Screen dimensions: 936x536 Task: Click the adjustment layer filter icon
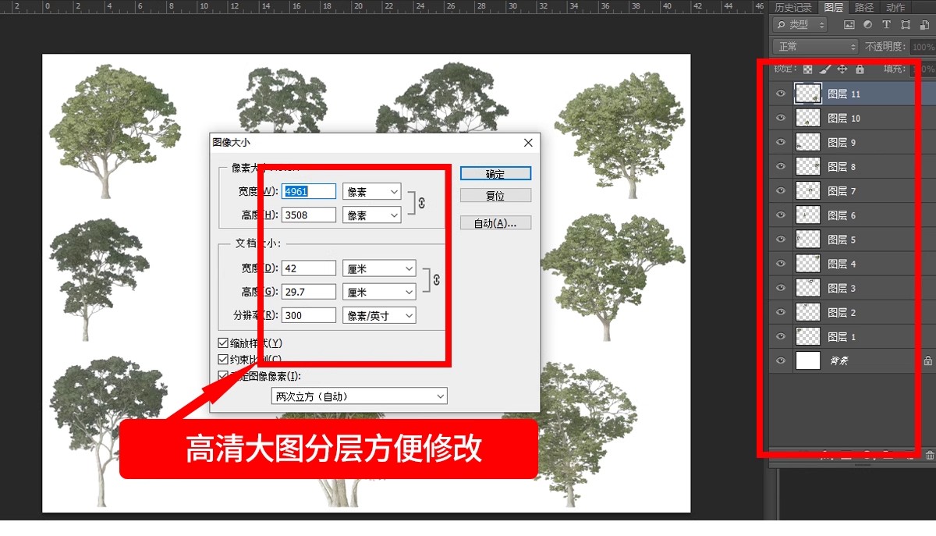point(867,24)
